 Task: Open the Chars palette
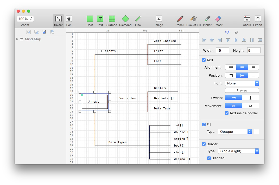pyautogui.click(x=247, y=19)
